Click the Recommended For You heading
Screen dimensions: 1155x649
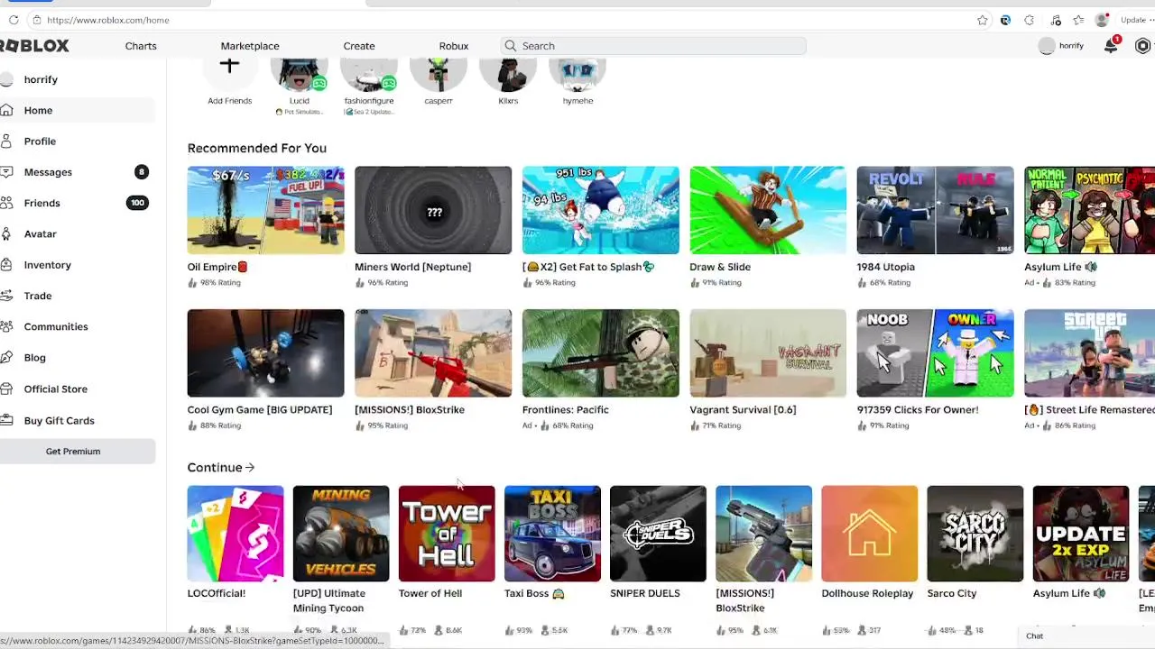click(257, 148)
